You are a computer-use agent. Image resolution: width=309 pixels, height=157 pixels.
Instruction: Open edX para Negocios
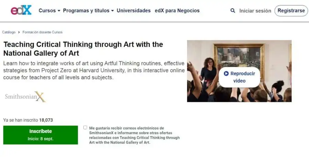pyautogui.click(x=177, y=11)
